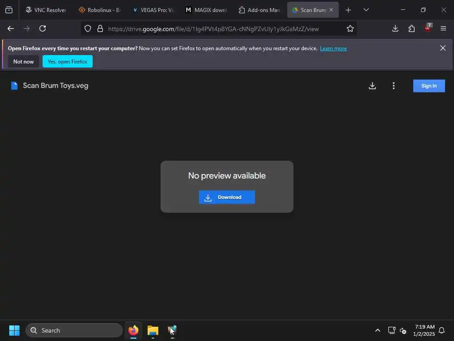The image size is (454, 341).
Task: Dismiss the Firefox startup notification bar
Action: (443, 48)
